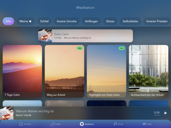Open the Weg zur Arbeit card

(x=64, y=71)
